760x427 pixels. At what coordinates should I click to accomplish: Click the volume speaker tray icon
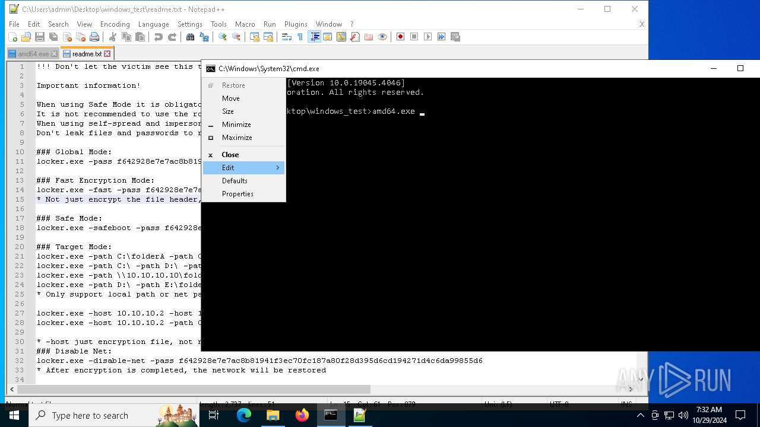(683, 415)
